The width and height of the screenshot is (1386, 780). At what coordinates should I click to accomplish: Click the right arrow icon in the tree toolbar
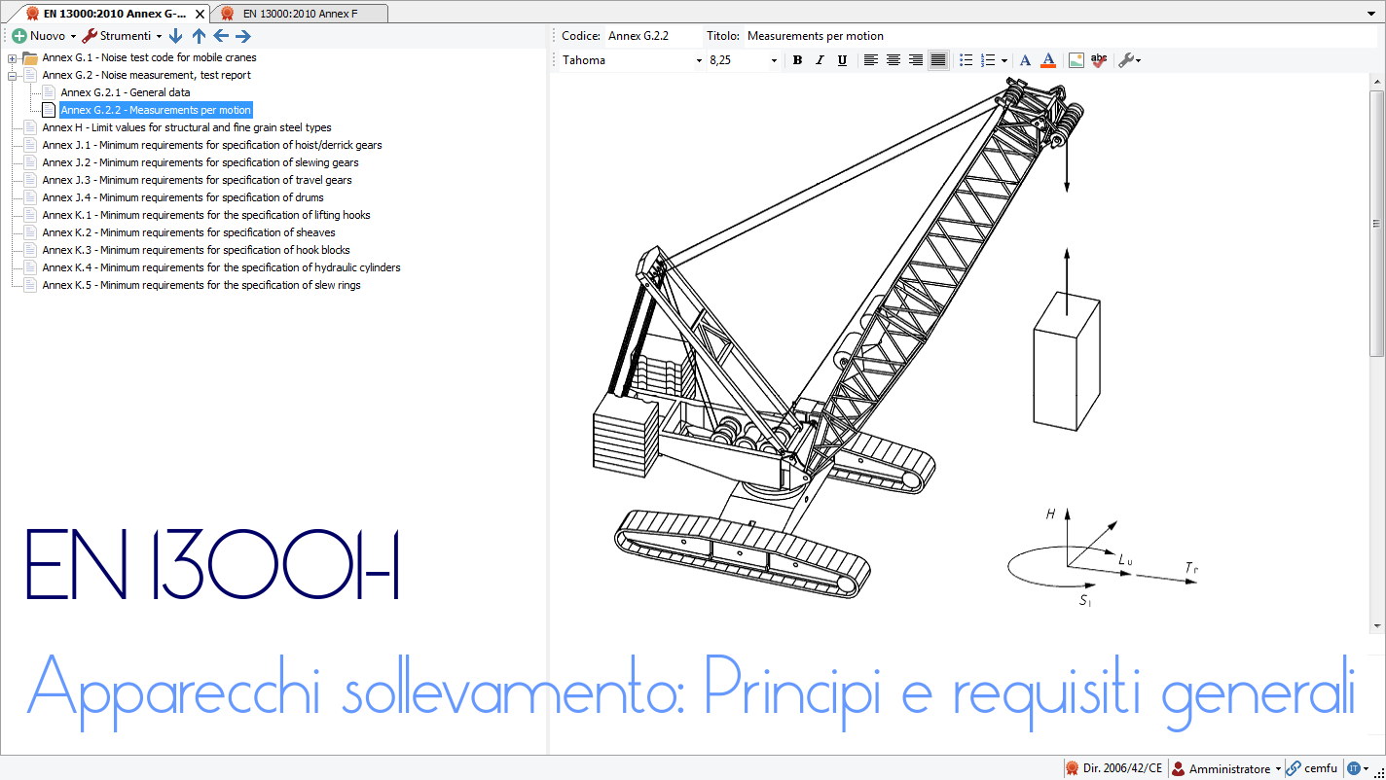(243, 36)
